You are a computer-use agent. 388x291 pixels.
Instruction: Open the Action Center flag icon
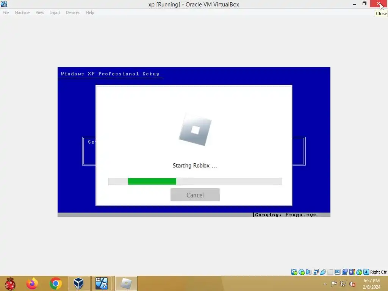tap(334, 284)
